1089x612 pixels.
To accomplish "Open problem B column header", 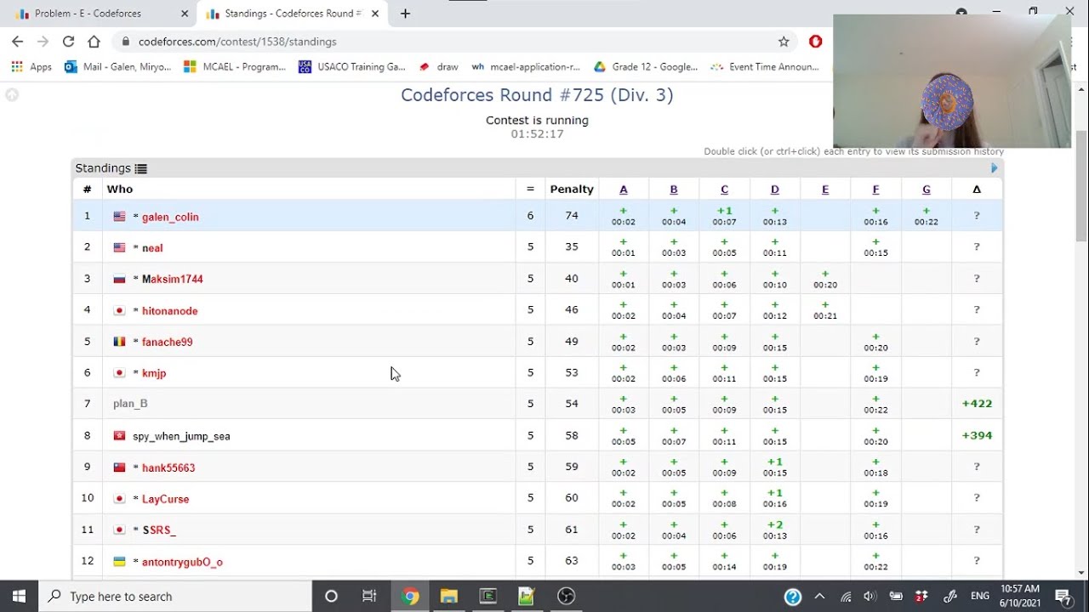I will [674, 189].
